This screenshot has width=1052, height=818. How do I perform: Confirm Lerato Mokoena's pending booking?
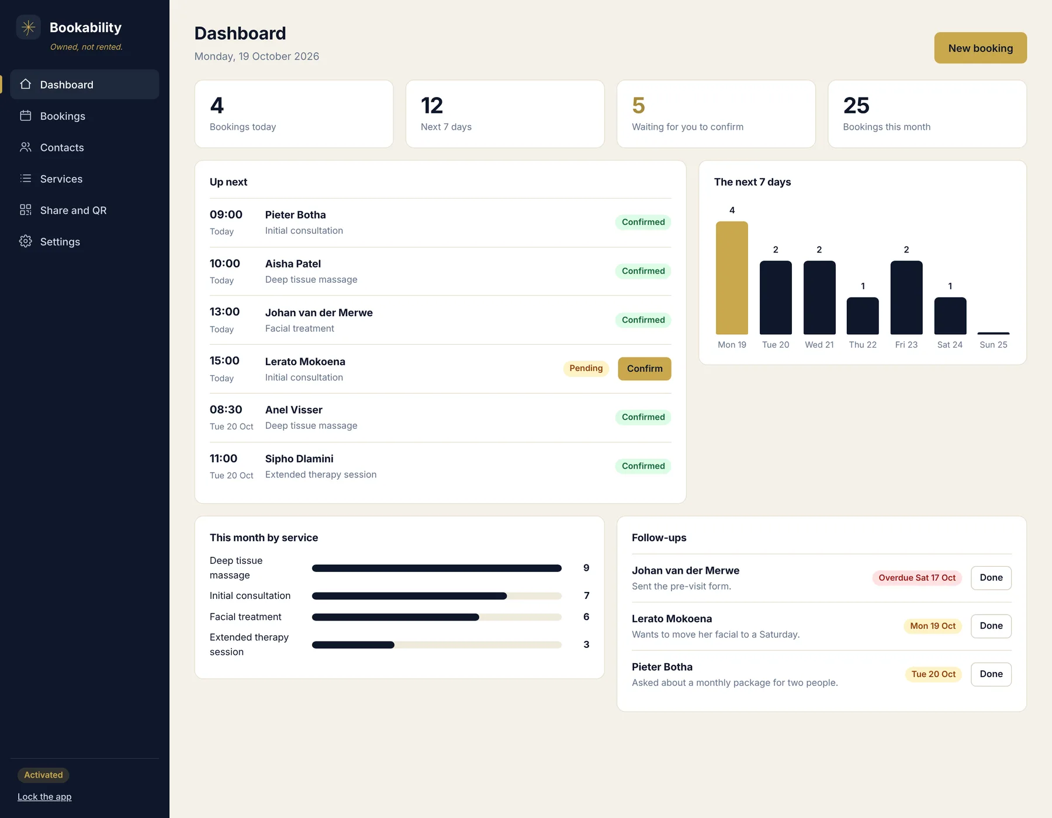pos(644,369)
